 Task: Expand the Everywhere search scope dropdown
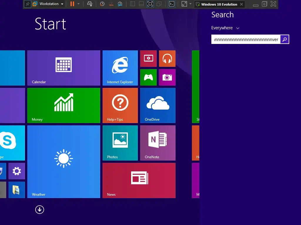[x=225, y=28]
